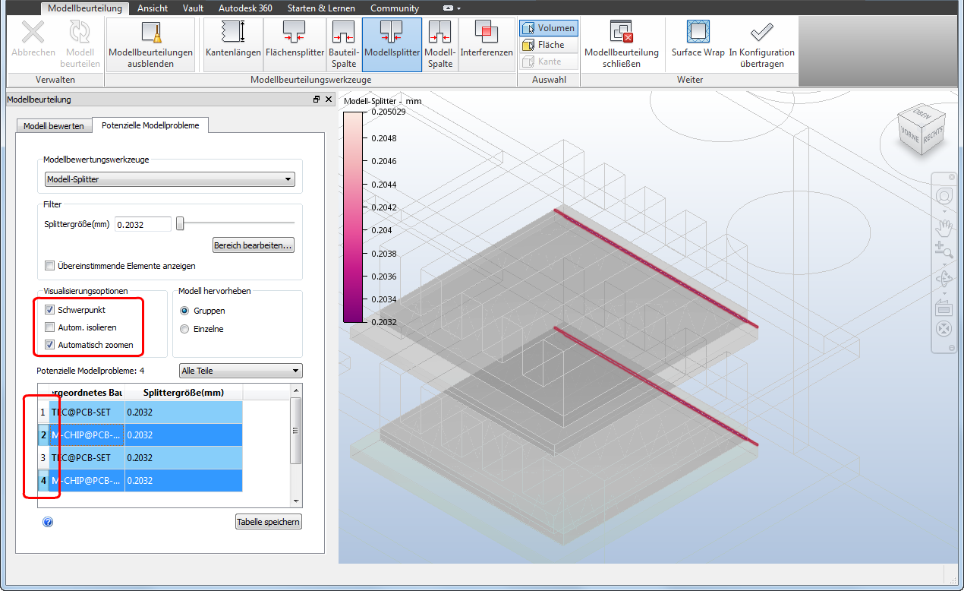Click the Splittergröße value field
This screenshot has width=964, height=591.
143,223
